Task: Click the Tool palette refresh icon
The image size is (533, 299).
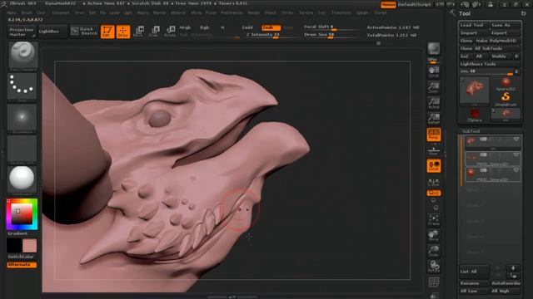Action: pos(523,13)
